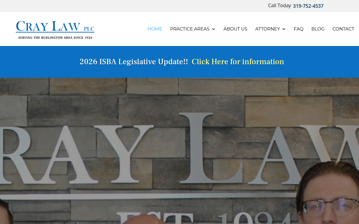Expand the Practice Areas dropdown chevron

213,29
